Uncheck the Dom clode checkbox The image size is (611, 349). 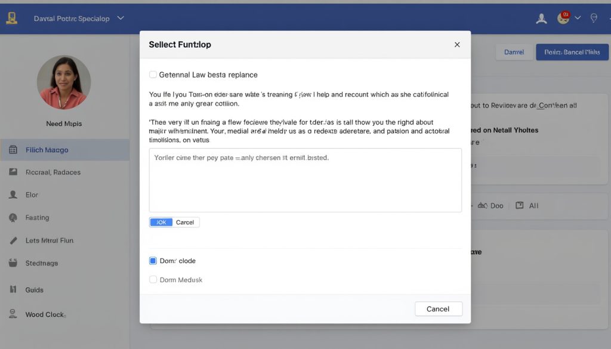pos(153,261)
